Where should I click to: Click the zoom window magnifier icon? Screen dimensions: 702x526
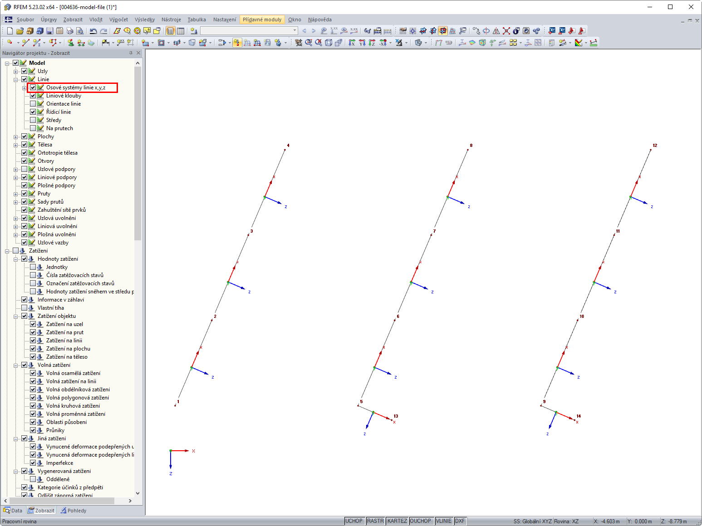[x=309, y=43]
